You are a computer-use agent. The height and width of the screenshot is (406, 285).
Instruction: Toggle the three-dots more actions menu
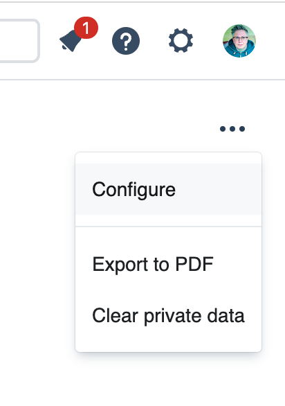pos(232,129)
